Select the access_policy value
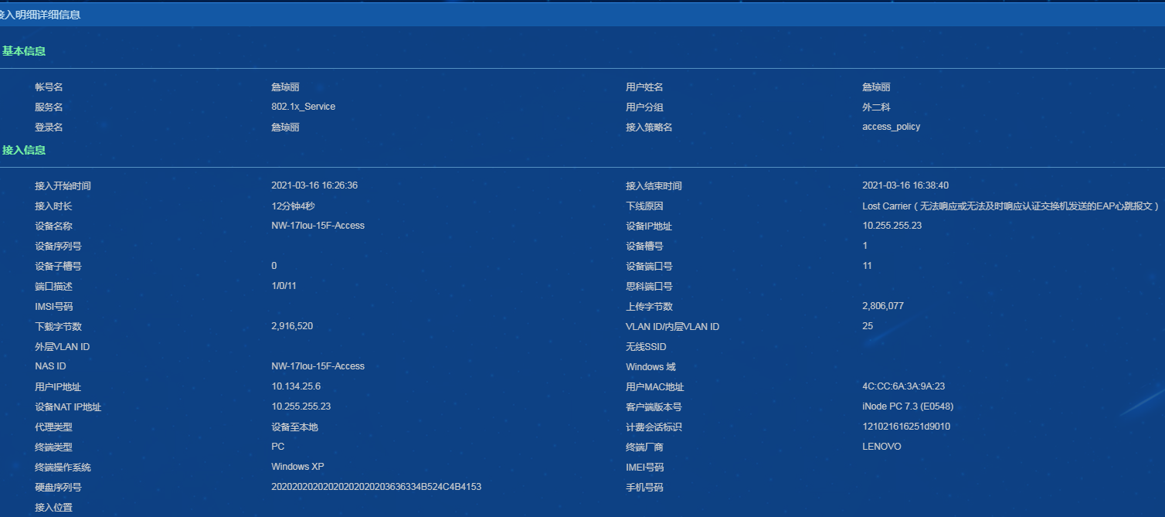Viewport: 1165px width, 517px height. coord(892,127)
